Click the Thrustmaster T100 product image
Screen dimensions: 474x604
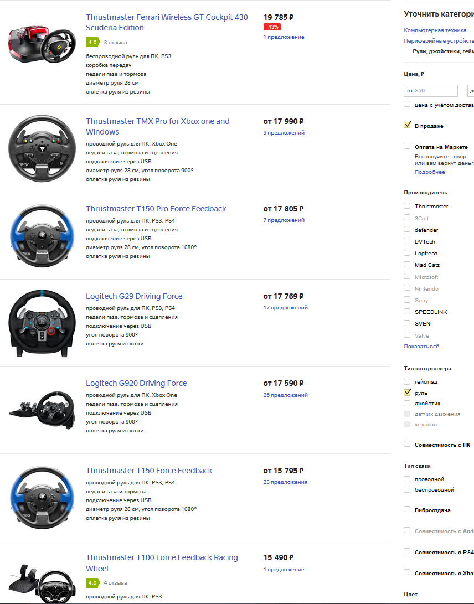click(x=42, y=584)
